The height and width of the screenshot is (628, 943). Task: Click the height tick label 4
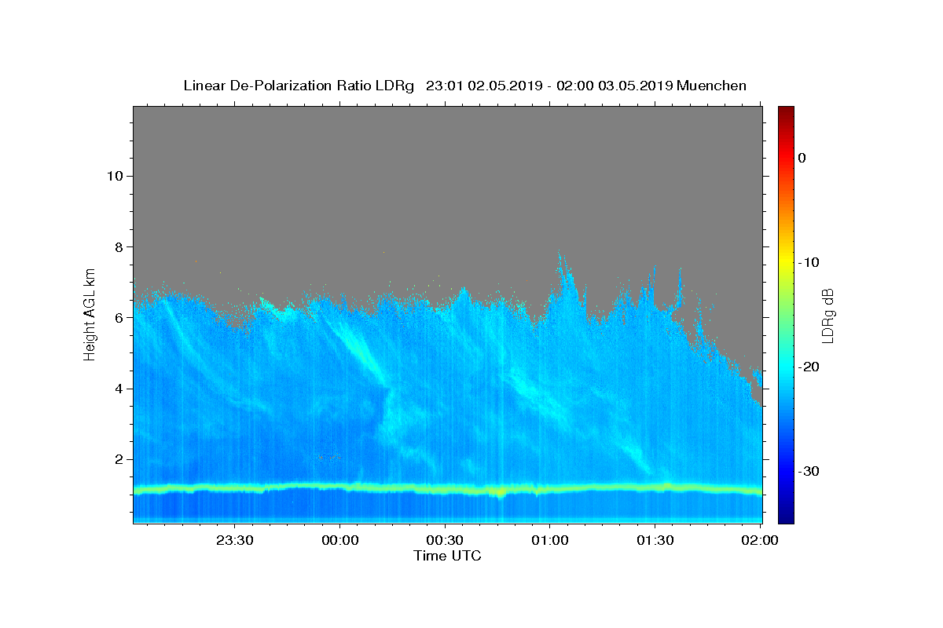pos(118,389)
